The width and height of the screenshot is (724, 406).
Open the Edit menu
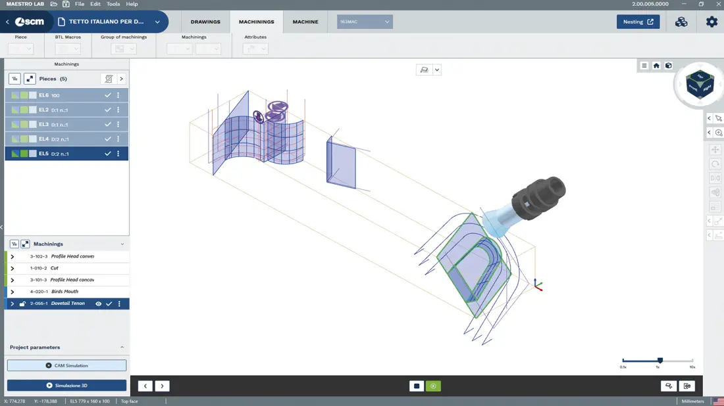[x=95, y=4]
